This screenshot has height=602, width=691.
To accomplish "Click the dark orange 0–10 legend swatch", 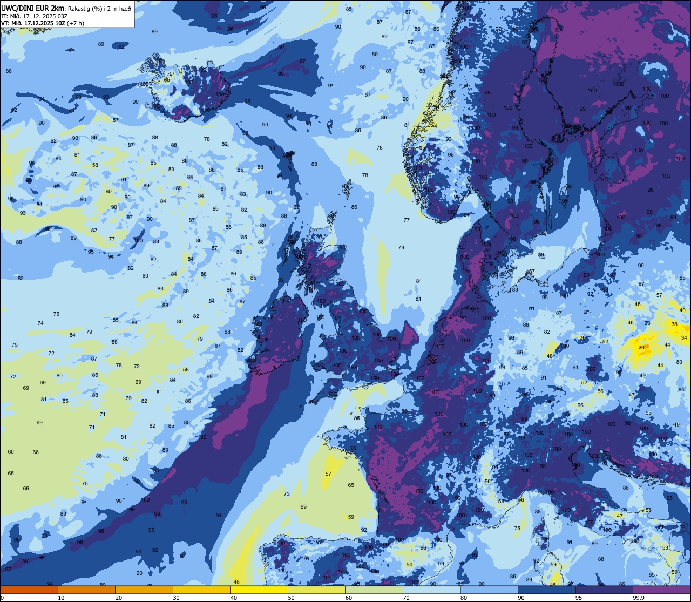I will (x=29, y=590).
